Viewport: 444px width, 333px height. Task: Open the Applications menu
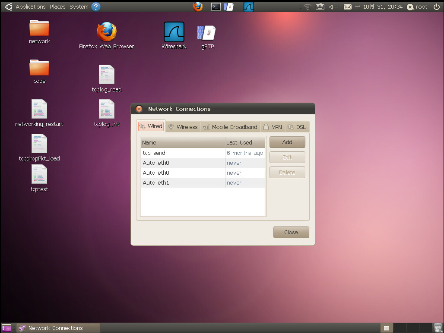pyautogui.click(x=30, y=7)
